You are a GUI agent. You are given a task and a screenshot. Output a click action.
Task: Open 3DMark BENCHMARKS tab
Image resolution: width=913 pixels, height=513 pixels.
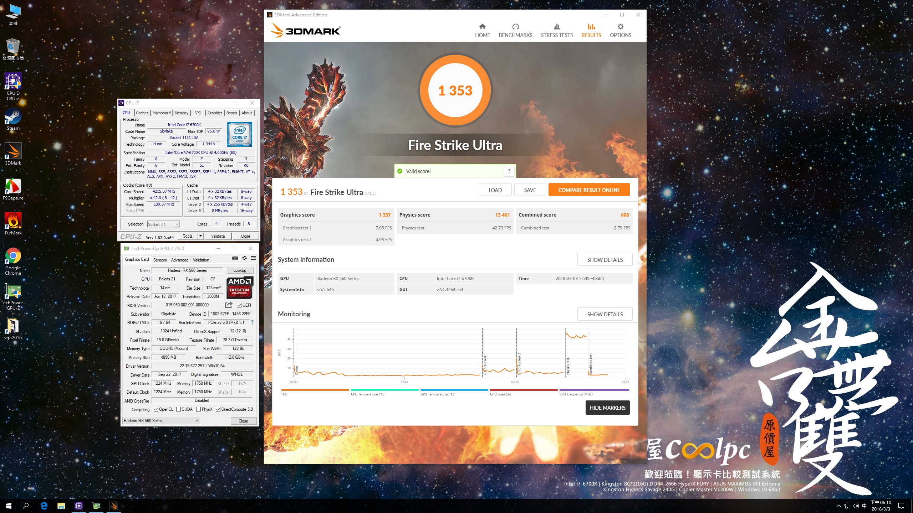point(515,31)
